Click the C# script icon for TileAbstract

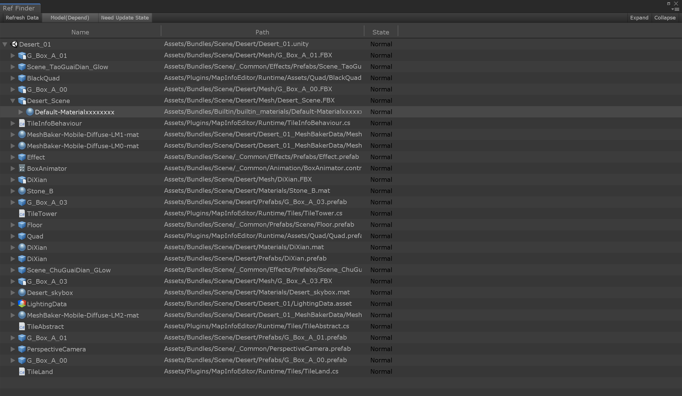pos(22,326)
